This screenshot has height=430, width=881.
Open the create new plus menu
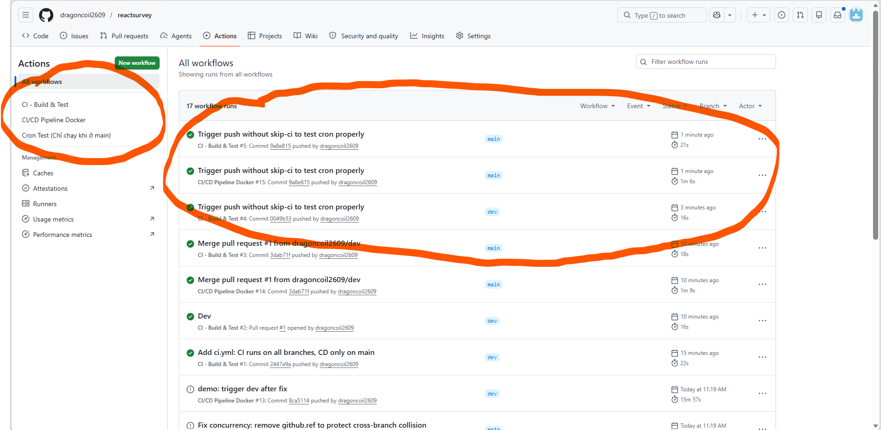click(x=759, y=15)
